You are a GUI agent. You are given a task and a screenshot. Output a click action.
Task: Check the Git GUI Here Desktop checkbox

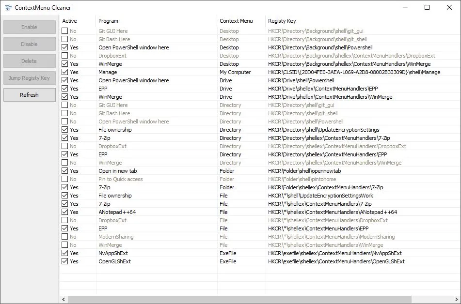click(64, 31)
